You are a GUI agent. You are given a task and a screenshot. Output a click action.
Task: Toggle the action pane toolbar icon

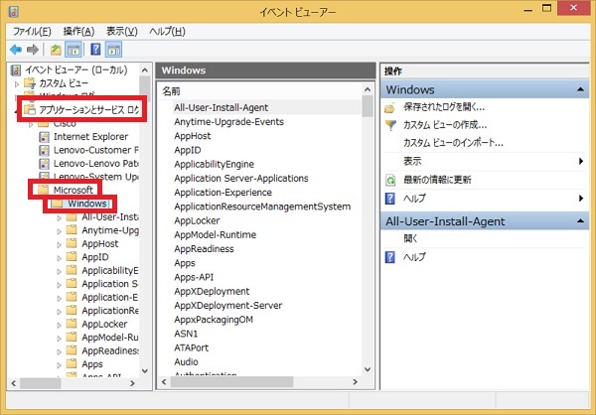click(x=114, y=50)
